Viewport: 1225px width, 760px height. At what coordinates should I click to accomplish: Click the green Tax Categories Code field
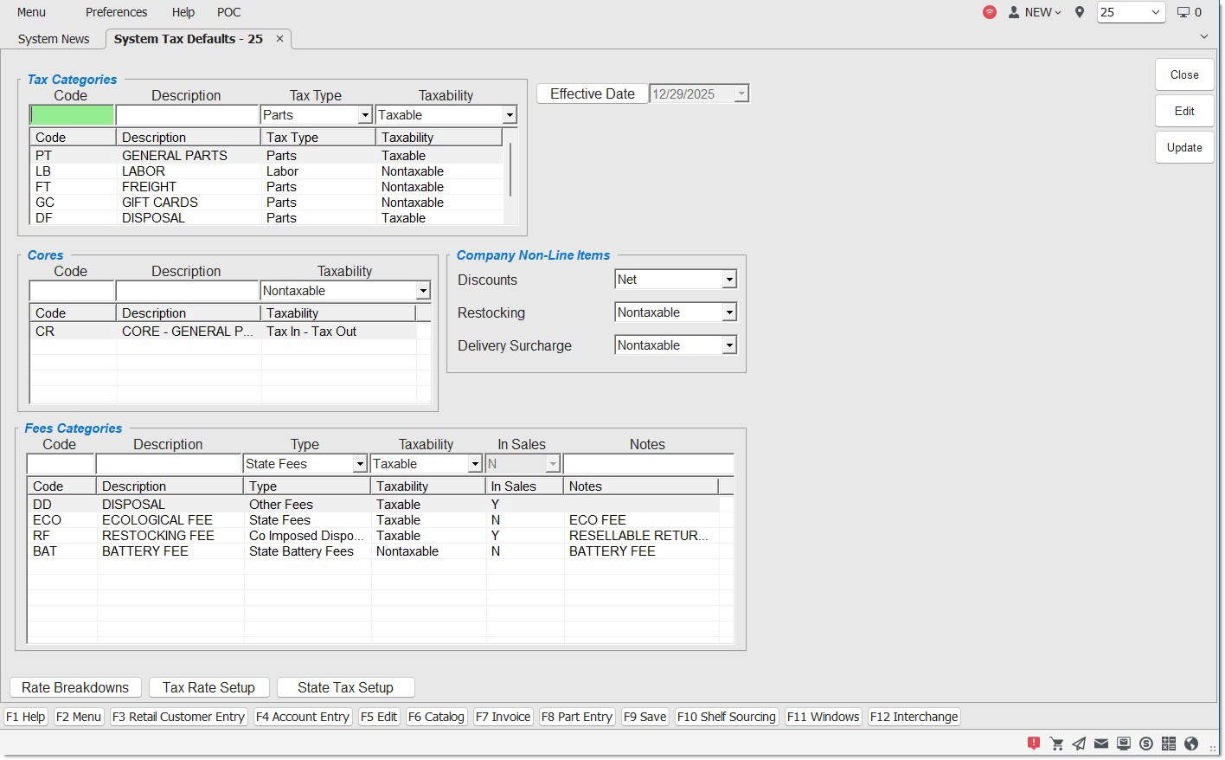coord(72,115)
